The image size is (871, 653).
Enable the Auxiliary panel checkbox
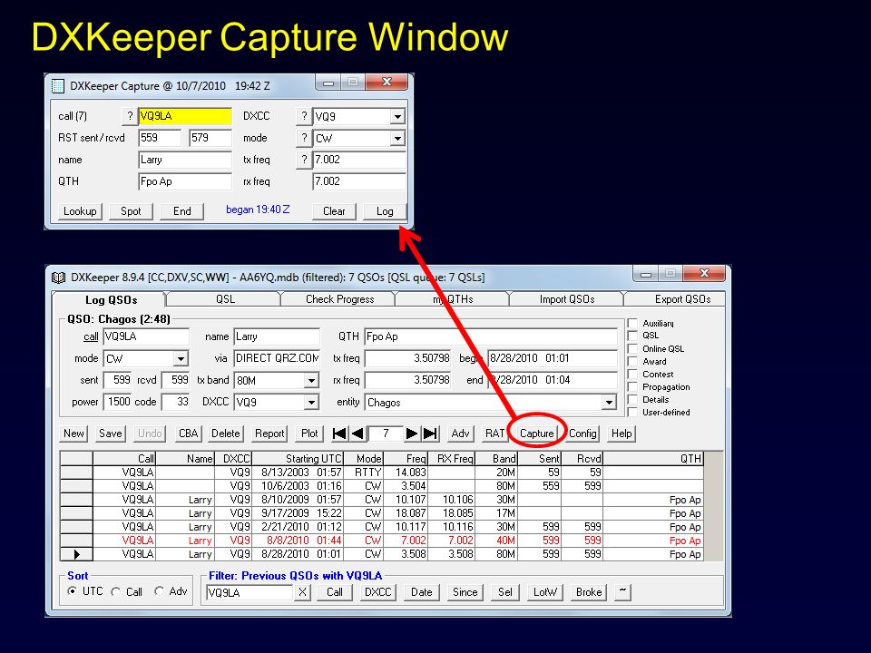[x=632, y=323]
